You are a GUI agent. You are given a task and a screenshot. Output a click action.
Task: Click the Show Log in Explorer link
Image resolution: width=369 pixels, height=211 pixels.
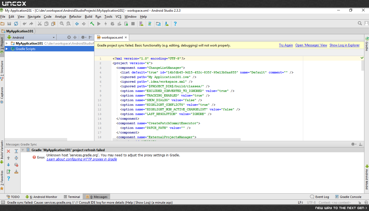tap(345, 45)
